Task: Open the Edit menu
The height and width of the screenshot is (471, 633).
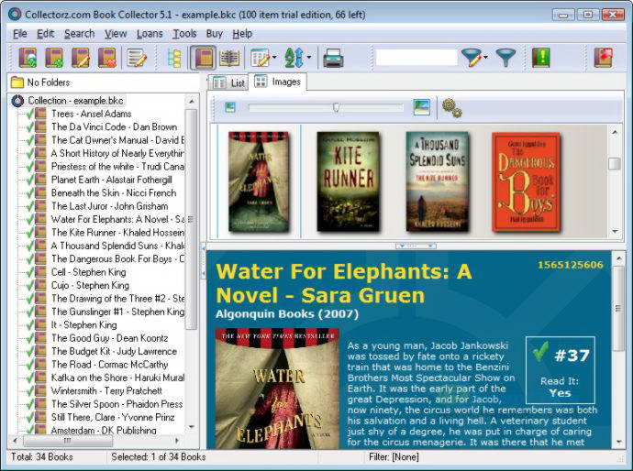Action: tap(45, 34)
